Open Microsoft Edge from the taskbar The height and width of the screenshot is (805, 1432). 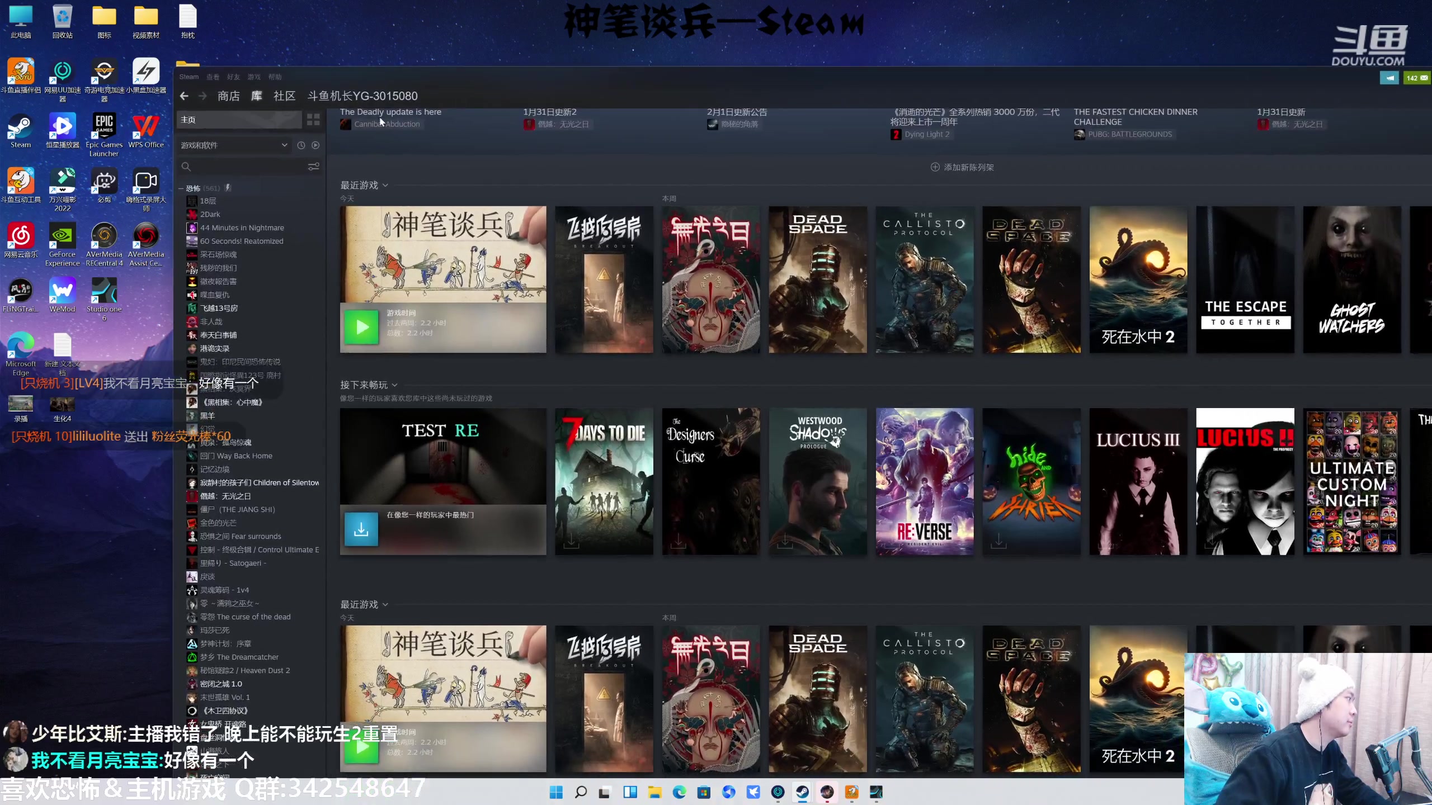(x=680, y=792)
